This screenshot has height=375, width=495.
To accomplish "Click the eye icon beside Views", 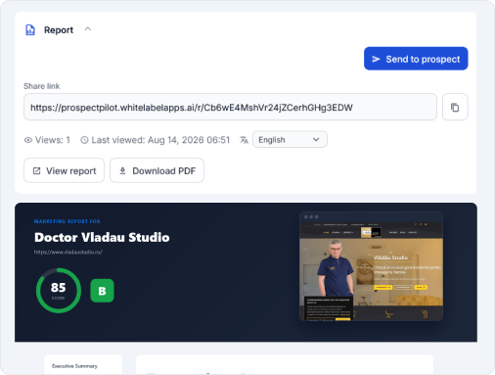I will pos(28,140).
